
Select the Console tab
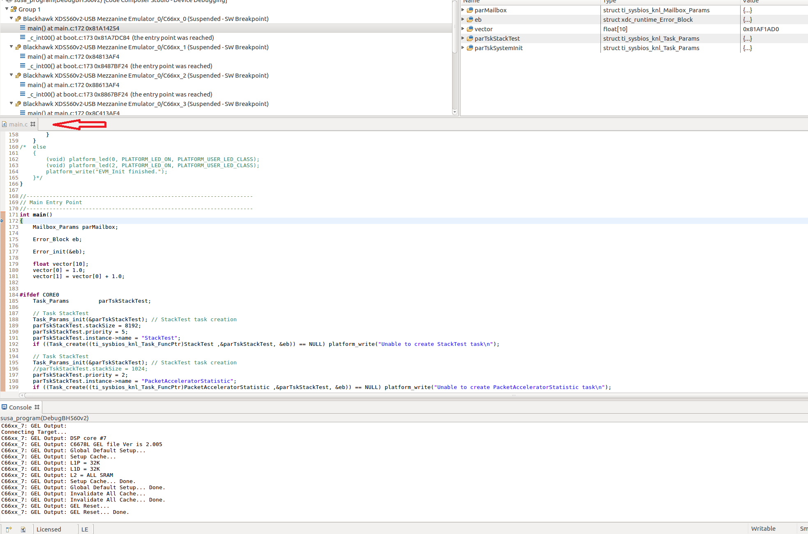tap(20, 407)
